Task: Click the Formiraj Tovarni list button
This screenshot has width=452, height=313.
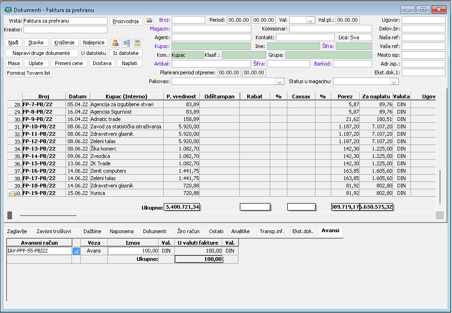Action: [29, 73]
